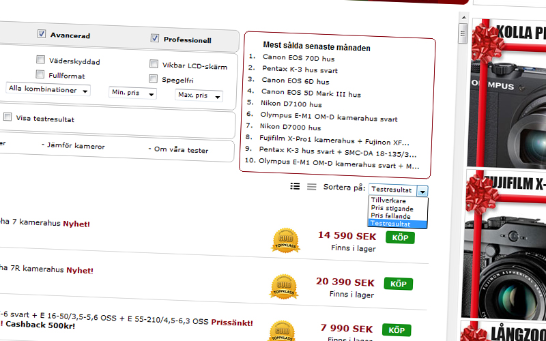Open 7 kamerahus Nyhet! product title

45,223
